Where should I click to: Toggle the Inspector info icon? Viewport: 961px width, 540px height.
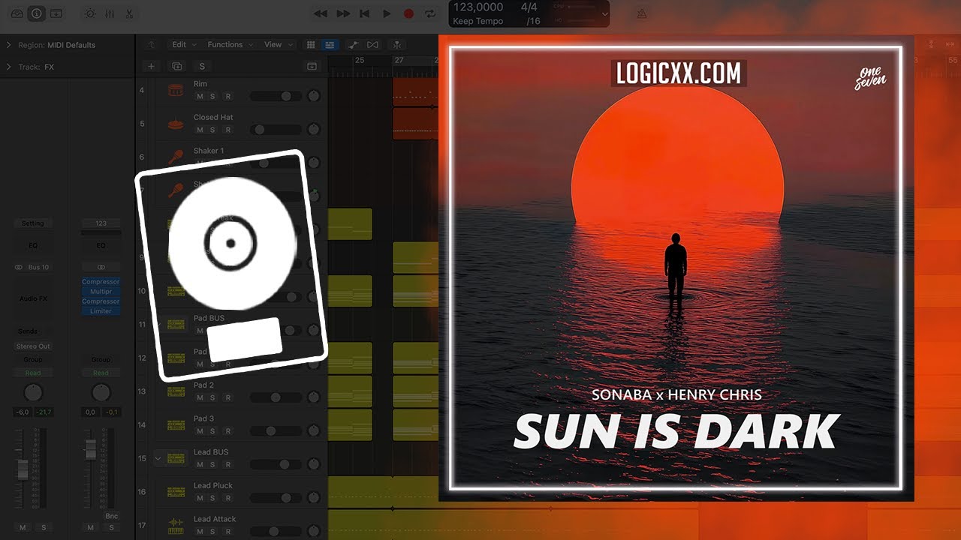click(36, 13)
